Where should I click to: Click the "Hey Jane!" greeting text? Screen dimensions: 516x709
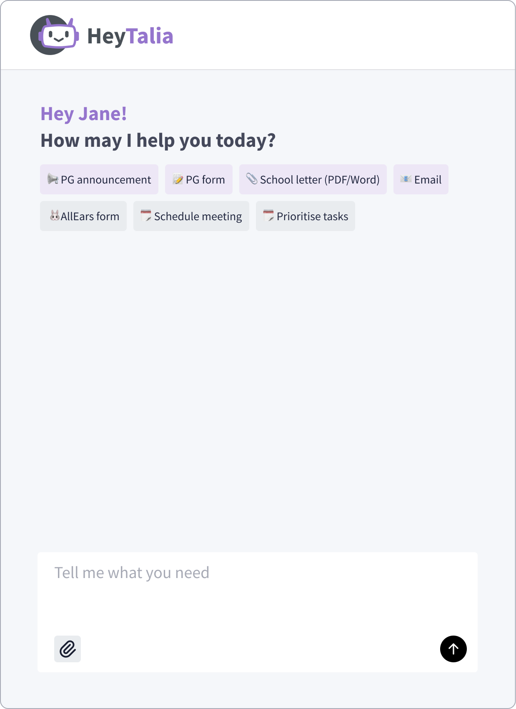[x=83, y=114]
